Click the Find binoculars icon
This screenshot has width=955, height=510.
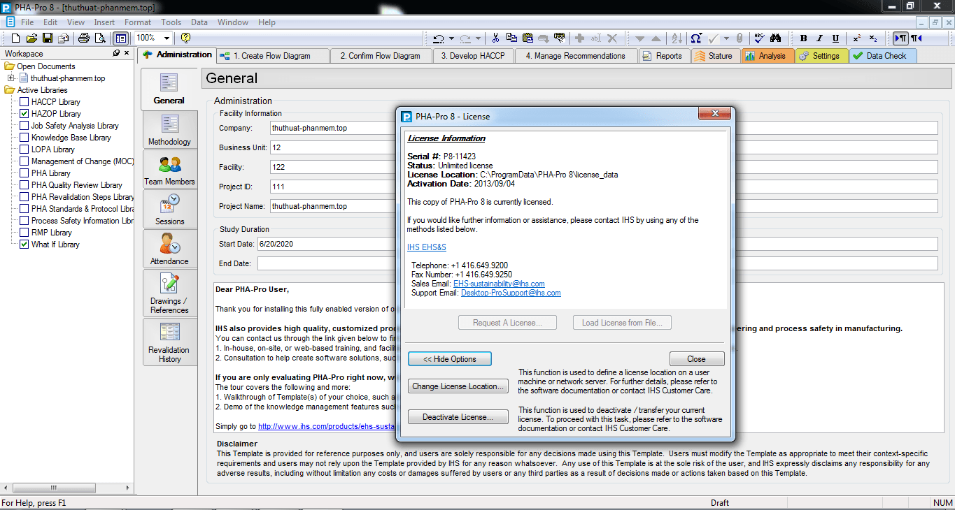pos(775,38)
